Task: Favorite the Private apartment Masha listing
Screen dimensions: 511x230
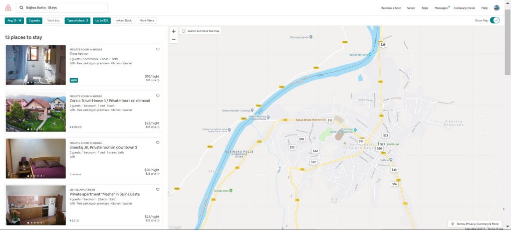Action: [x=158, y=189]
